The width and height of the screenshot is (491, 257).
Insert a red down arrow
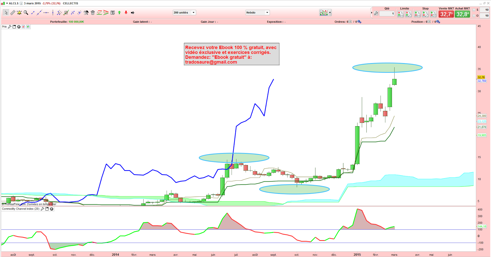126,13
